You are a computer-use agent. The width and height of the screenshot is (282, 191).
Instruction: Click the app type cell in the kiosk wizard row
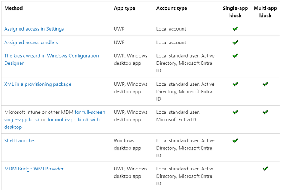pos(130,60)
